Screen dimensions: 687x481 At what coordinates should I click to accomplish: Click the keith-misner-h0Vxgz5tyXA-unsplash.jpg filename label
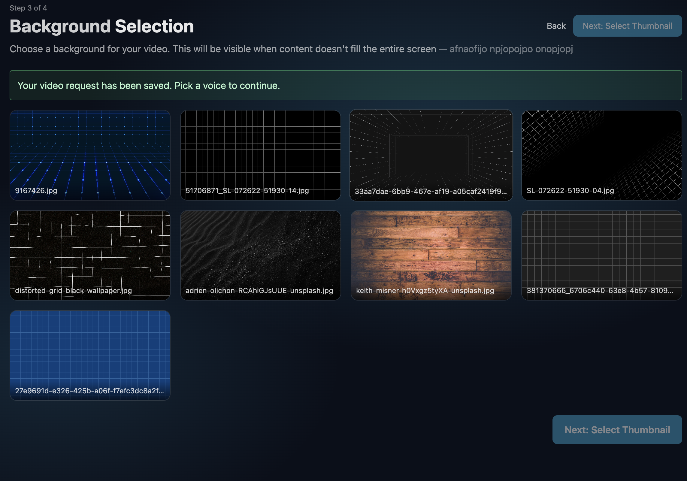tap(425, 291)
